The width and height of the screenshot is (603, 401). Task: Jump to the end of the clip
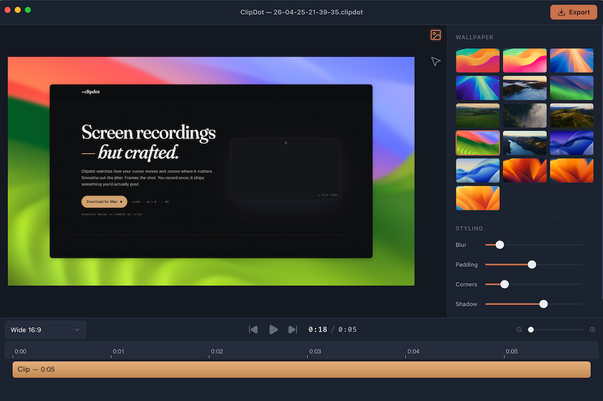(x=293, y=330)
